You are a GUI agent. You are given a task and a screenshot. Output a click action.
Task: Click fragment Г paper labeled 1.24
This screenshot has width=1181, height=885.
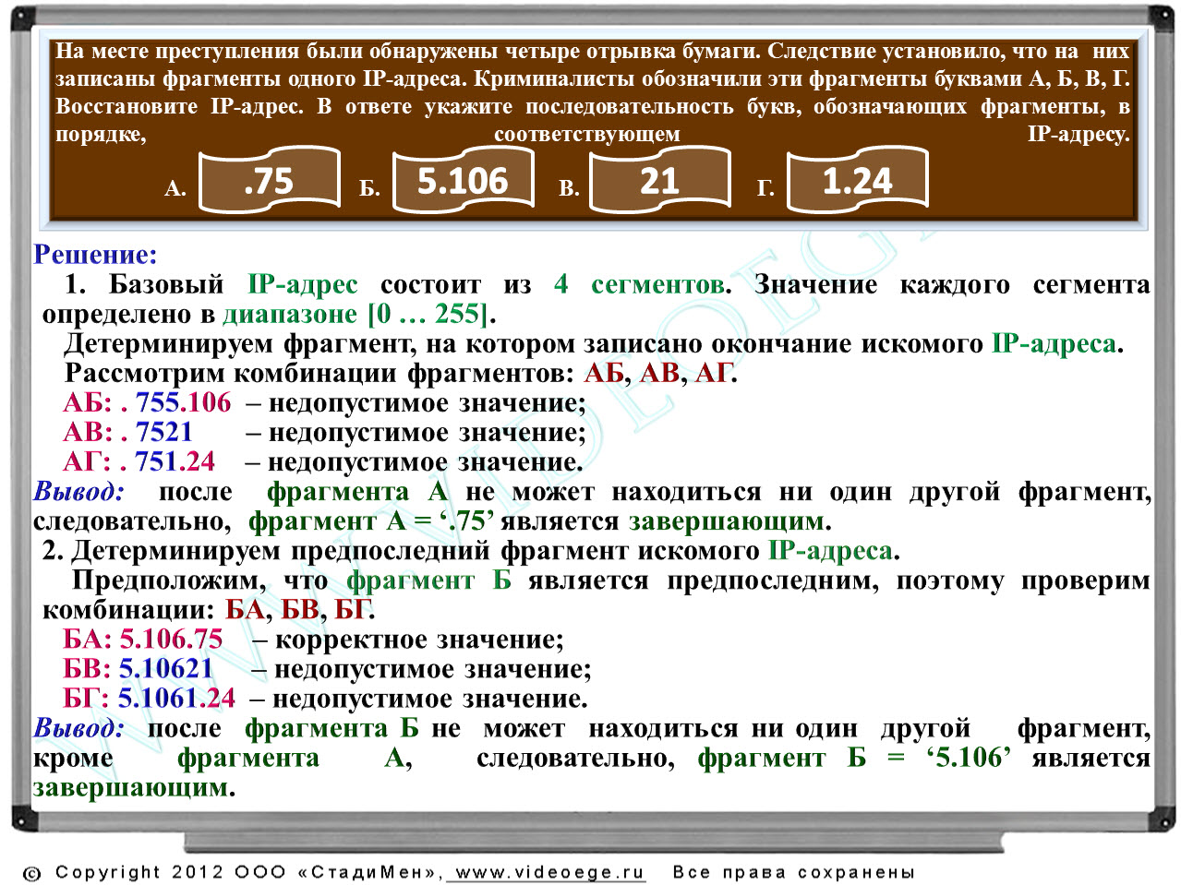[858, 181]
